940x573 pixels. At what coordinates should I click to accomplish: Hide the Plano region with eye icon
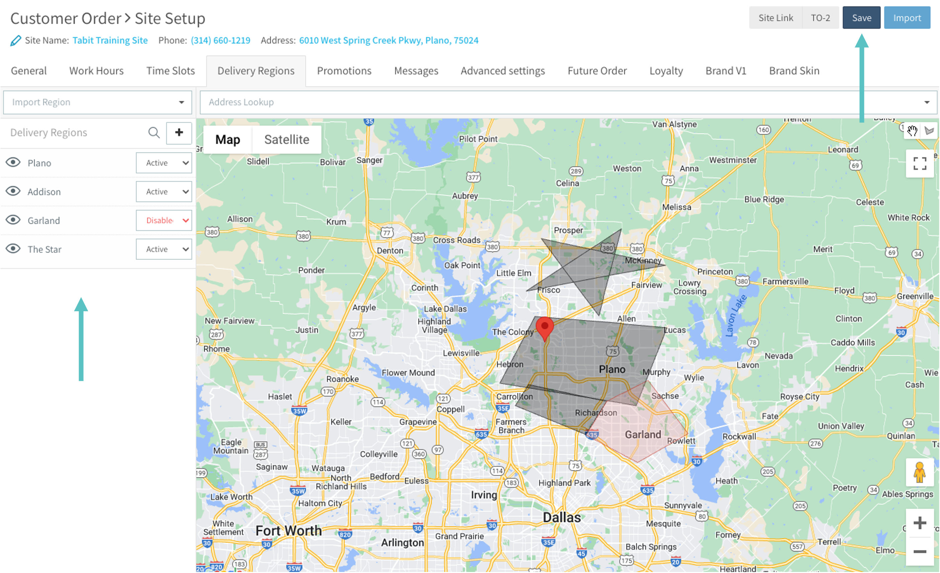click(x=13, y=163)
